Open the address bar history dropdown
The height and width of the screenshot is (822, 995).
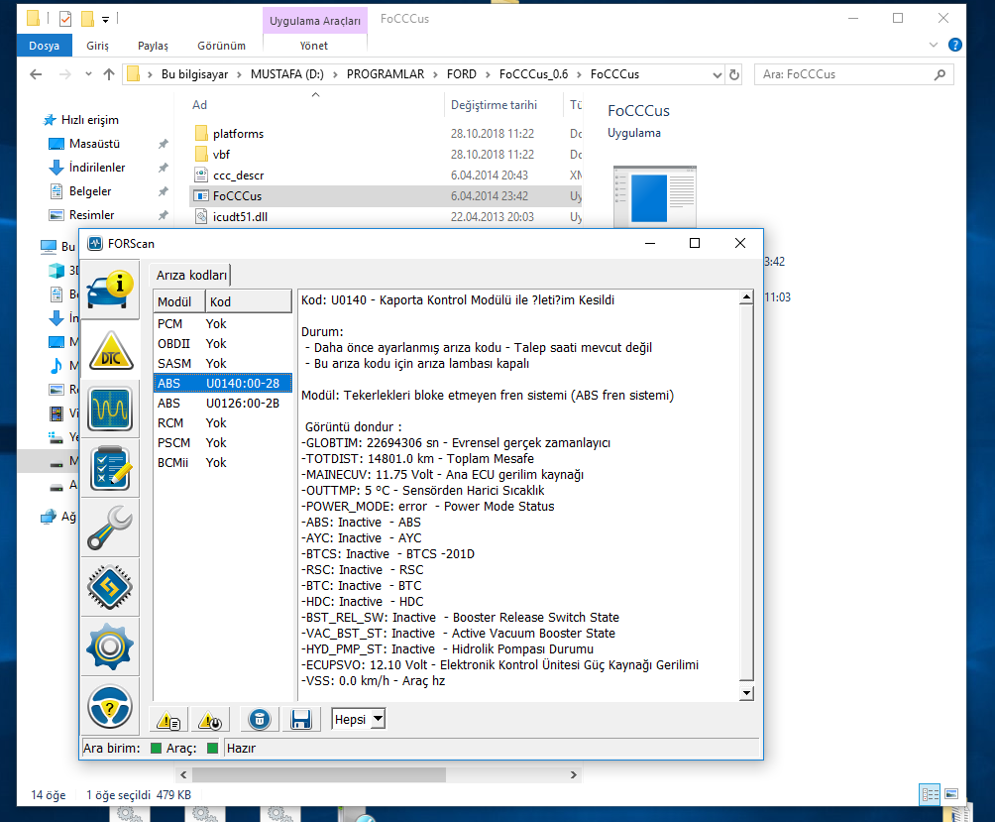(x=718, y=75)
